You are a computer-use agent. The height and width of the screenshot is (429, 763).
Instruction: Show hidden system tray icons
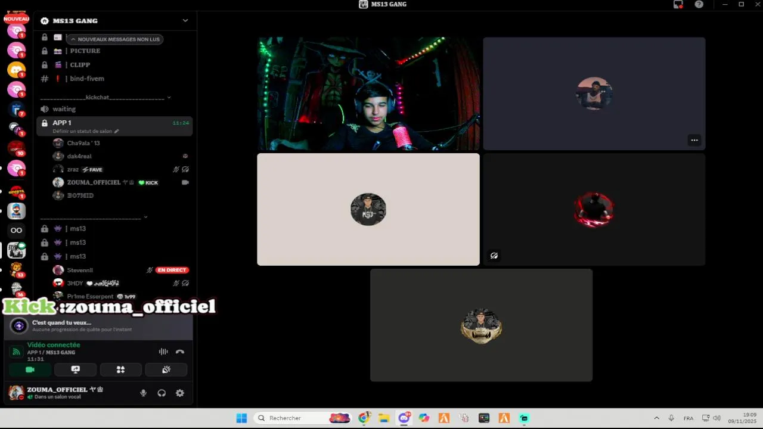click(656, 418)
